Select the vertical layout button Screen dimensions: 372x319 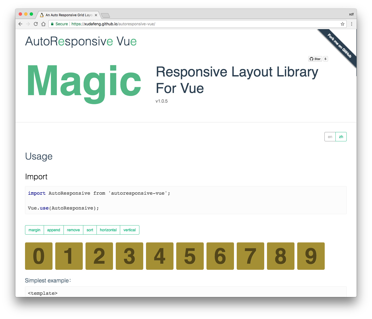point(129,230)
